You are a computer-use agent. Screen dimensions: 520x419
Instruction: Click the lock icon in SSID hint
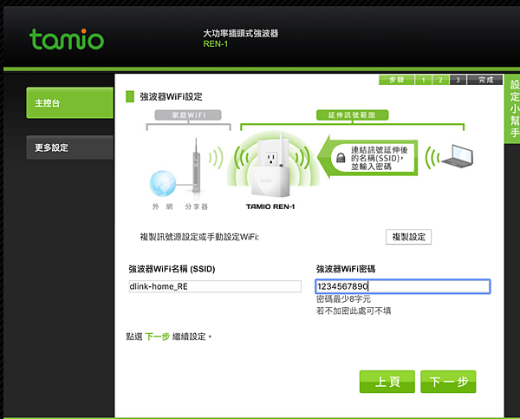[x=341, y=157]
